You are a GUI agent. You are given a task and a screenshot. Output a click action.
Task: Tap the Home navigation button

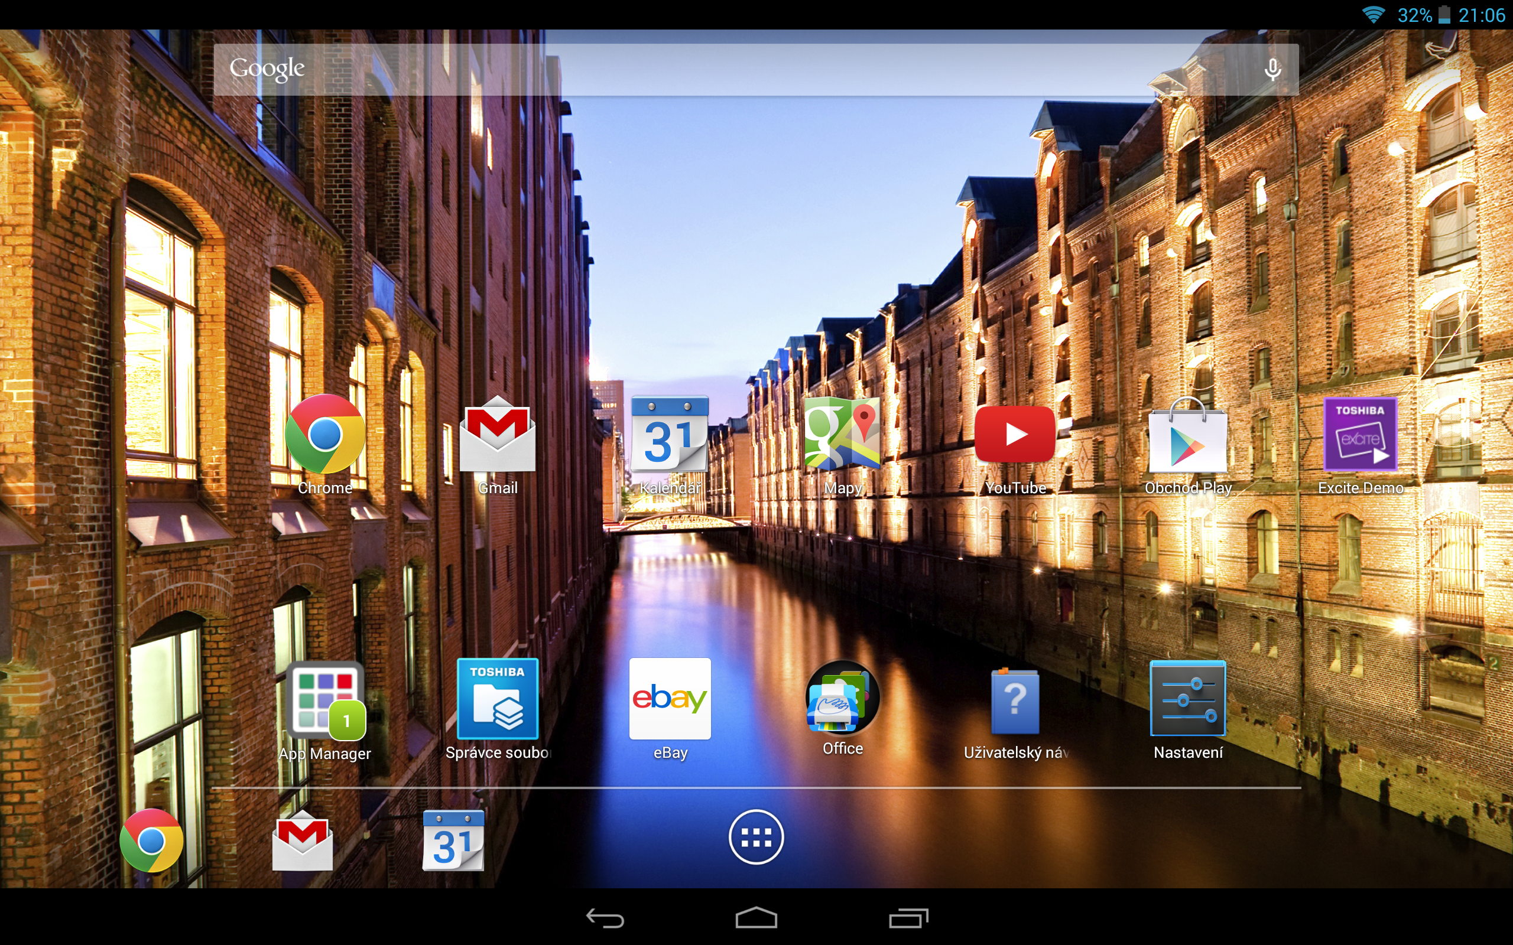(x=756, y=917)
